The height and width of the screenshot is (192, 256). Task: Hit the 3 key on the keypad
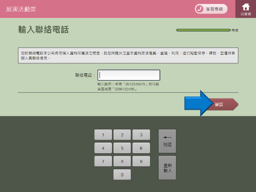[x=141, y=135]
